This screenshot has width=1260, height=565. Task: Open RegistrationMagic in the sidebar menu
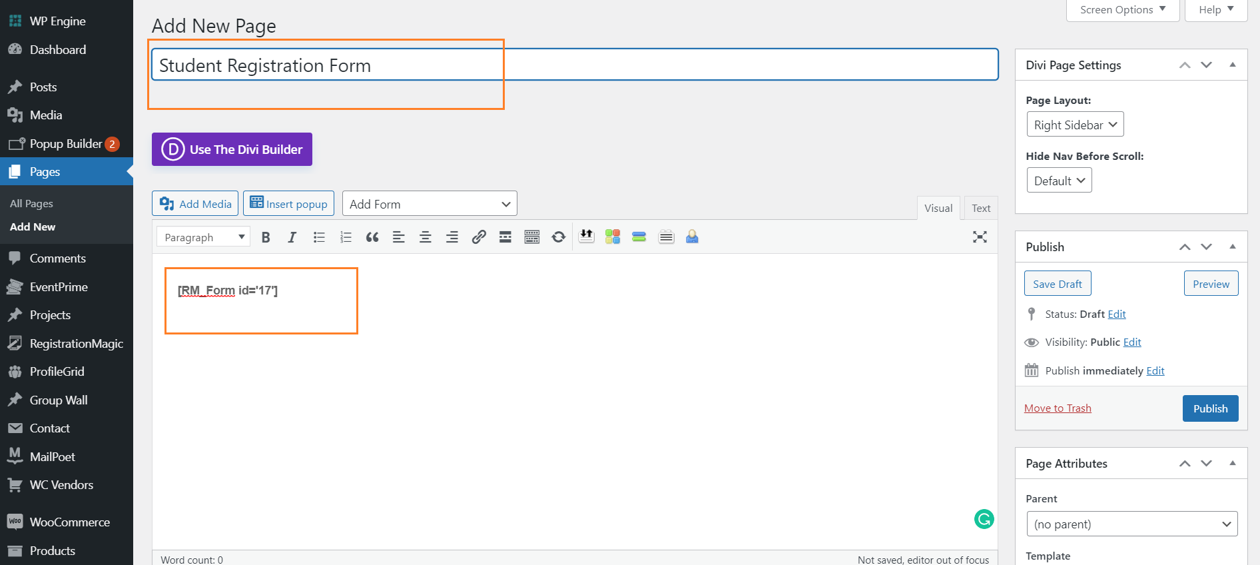[x=76, y=344]
